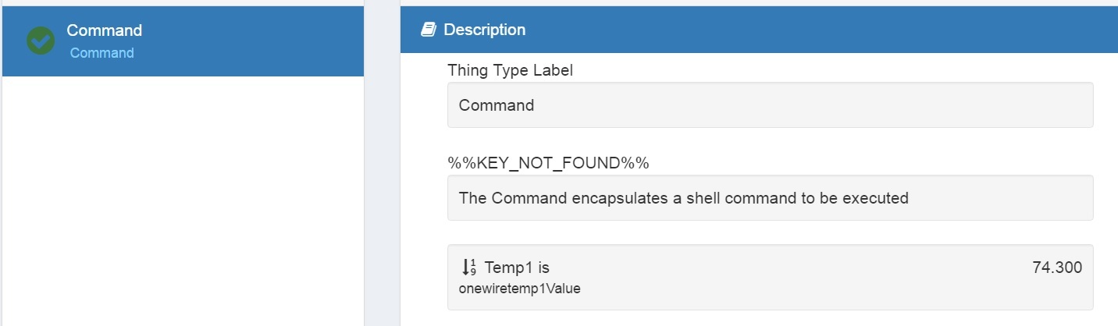
Task: Click the numeric sort icon beside Temp1
Action: click(x=468, y=268)
